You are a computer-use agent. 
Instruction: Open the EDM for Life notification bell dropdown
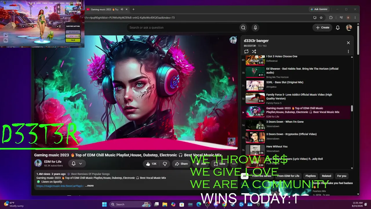pyautogui.click(x=77, y=164)
